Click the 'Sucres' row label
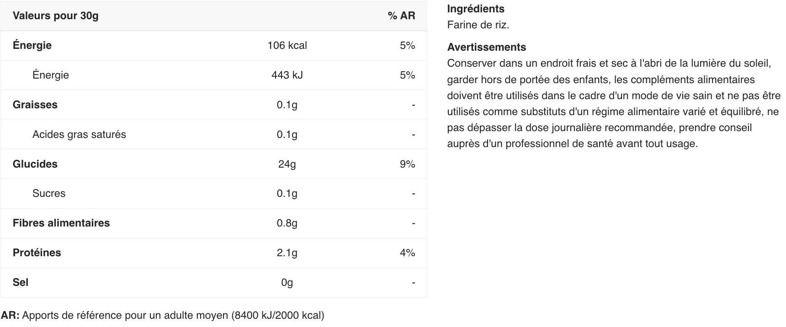786x327 pixels. (x=49, y=193)
